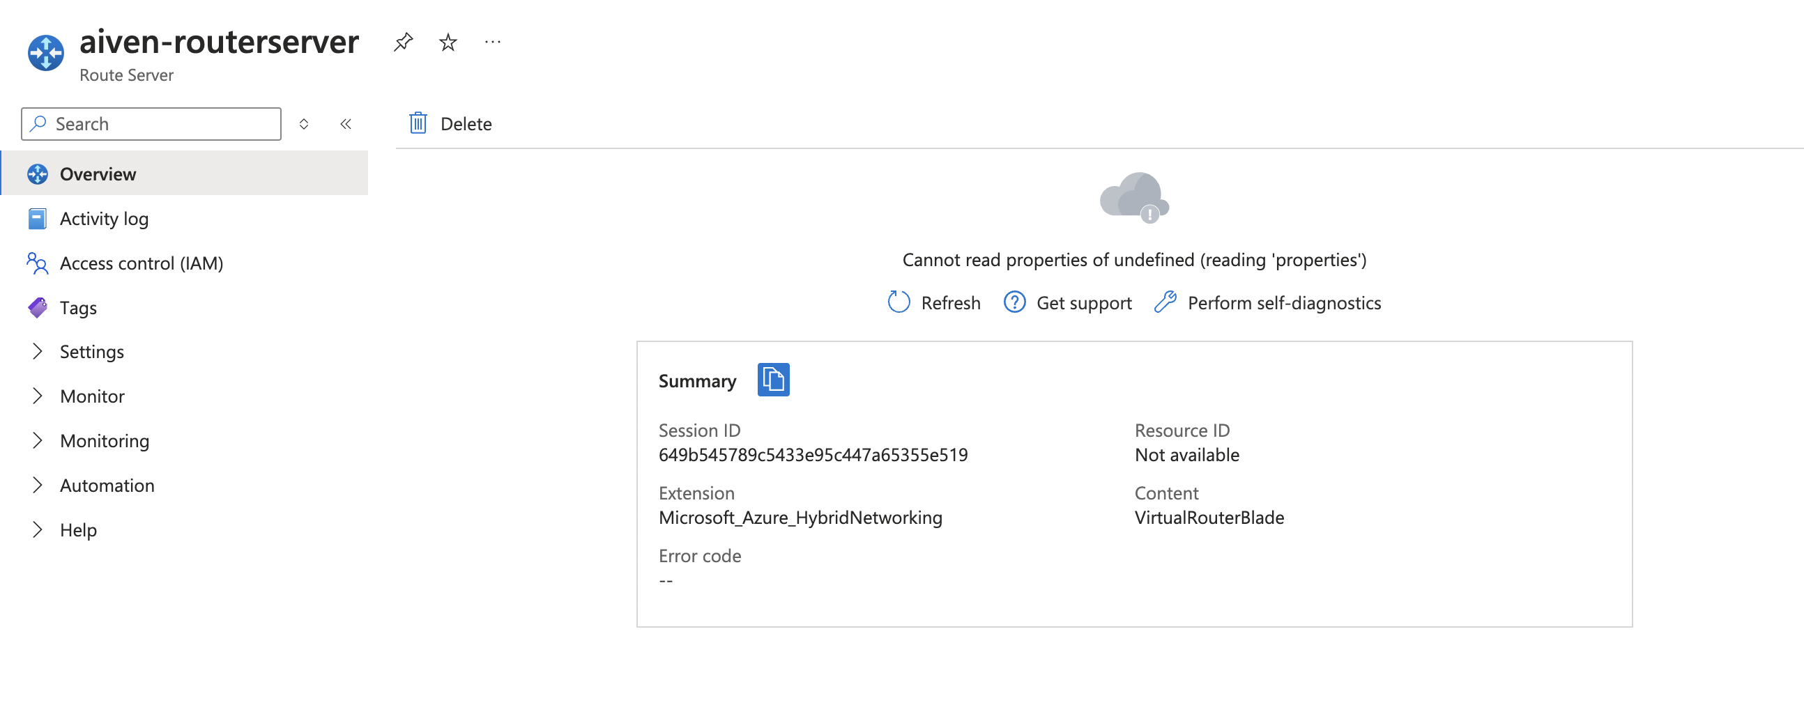1804x705 pixels.
Task: Click the 'Not available' Resource ID value
Action: coord(1186,455)
